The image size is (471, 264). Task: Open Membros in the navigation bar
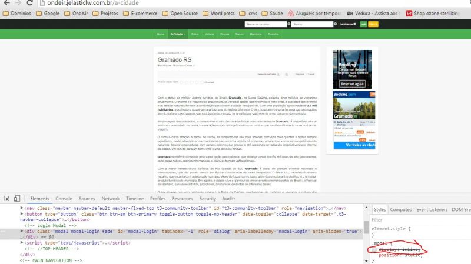pos(256,34)
